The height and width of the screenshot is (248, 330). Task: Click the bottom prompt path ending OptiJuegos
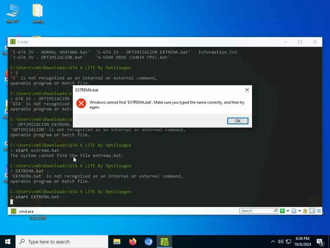tap(71, 192)
